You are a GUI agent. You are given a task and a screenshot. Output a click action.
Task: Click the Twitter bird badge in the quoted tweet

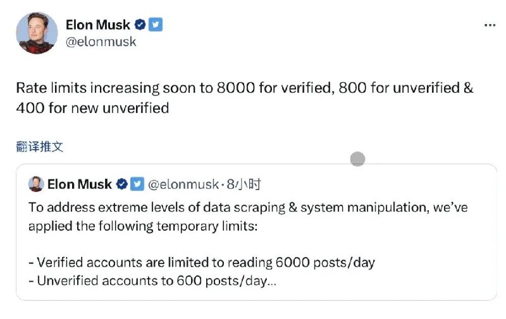point(137,184)
